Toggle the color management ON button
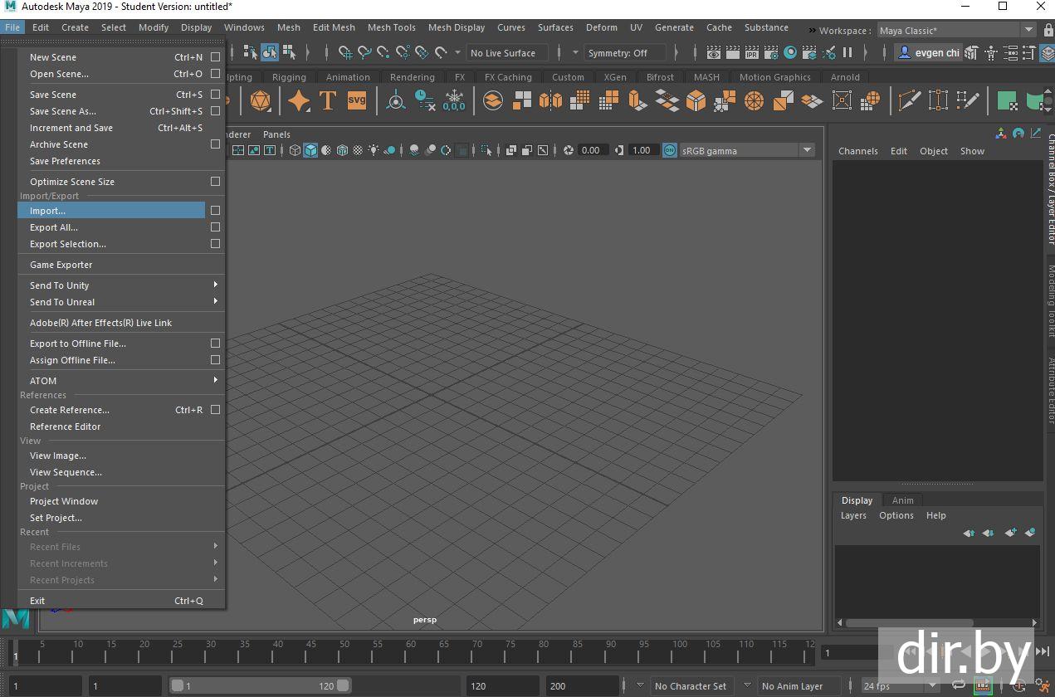Viewport: 1055px width, 697px height. [669, 150]
